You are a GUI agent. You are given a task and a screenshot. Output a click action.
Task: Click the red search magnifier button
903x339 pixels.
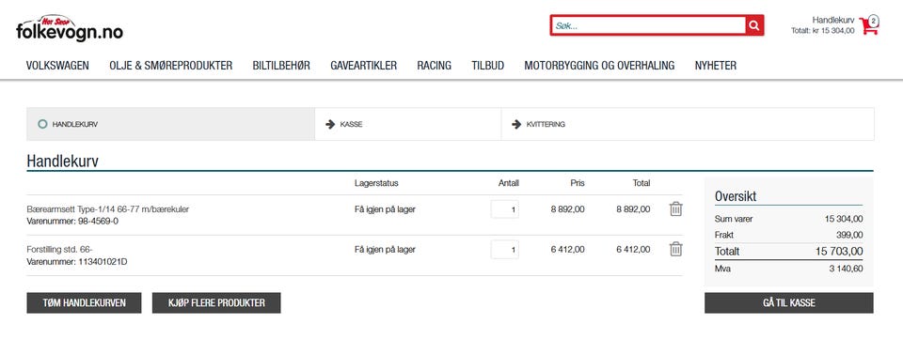coord(753,25)
